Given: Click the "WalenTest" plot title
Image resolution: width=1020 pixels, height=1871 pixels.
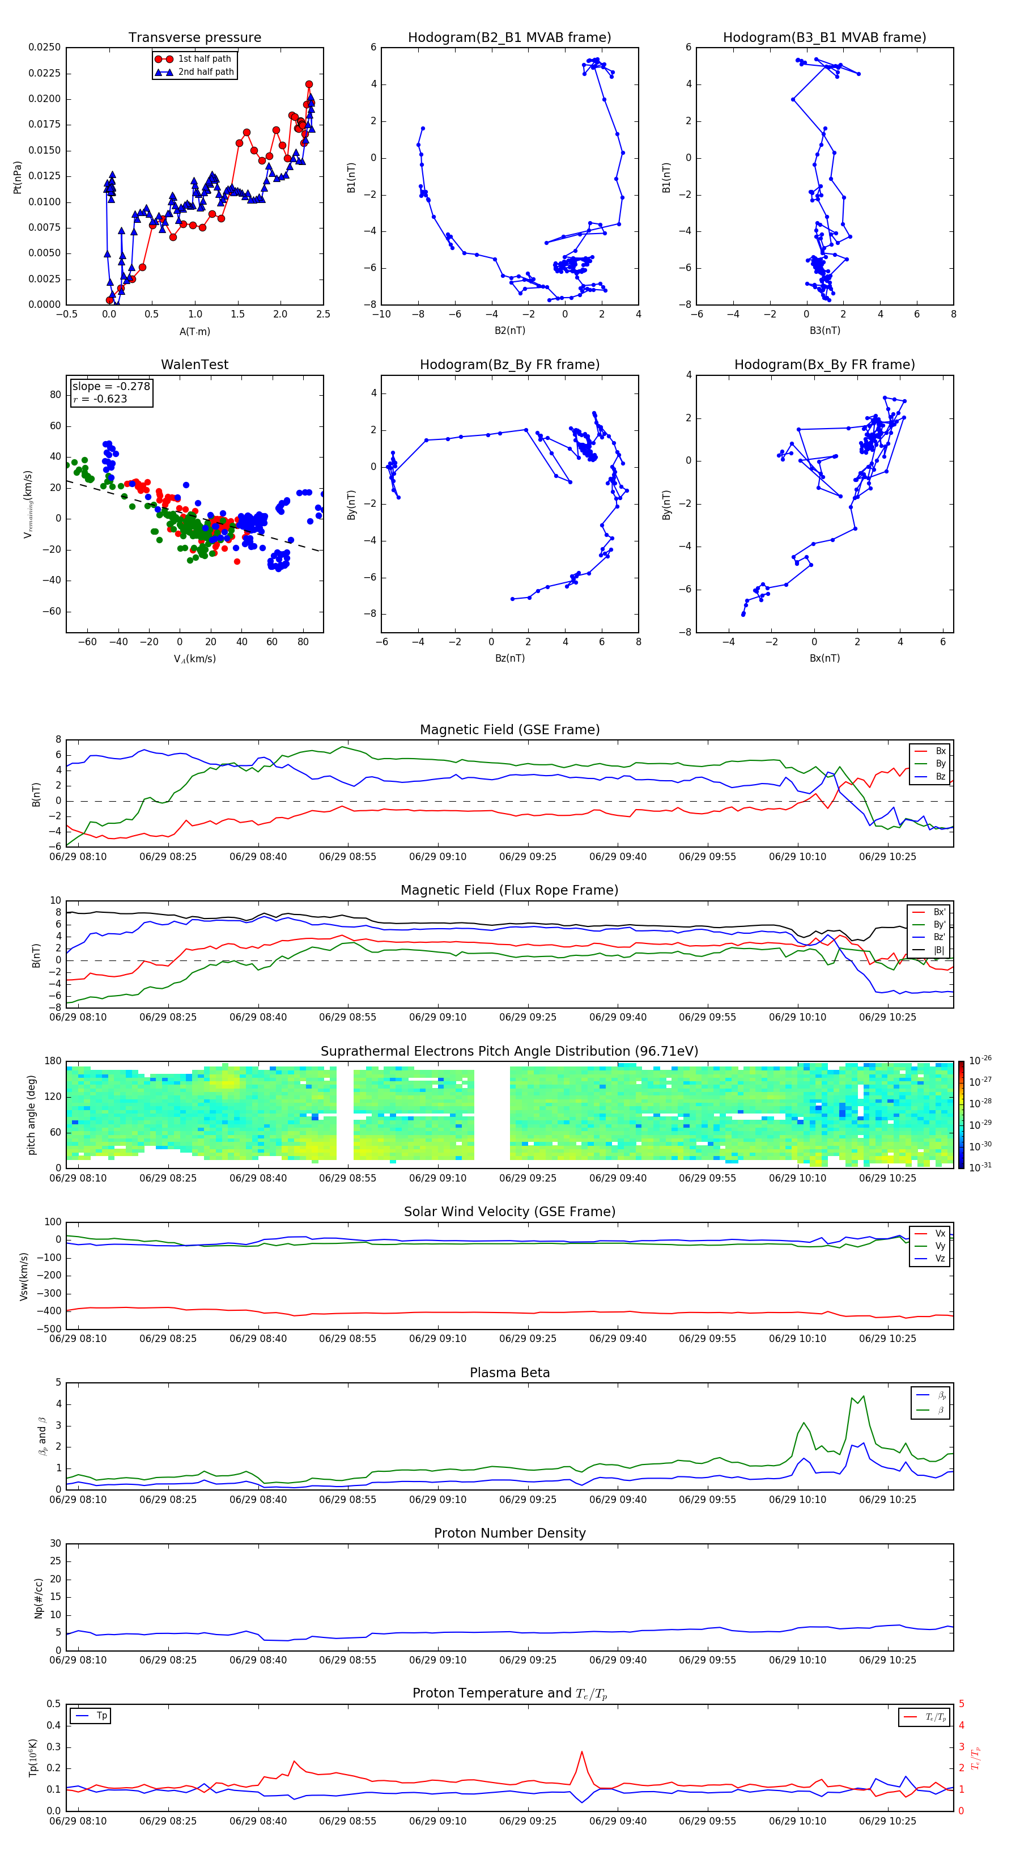Looking at the screenshot, I should tap(194, 365).
